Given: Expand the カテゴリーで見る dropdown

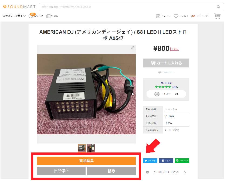Looking at the screenshot, I should click(x=14, y=16).
